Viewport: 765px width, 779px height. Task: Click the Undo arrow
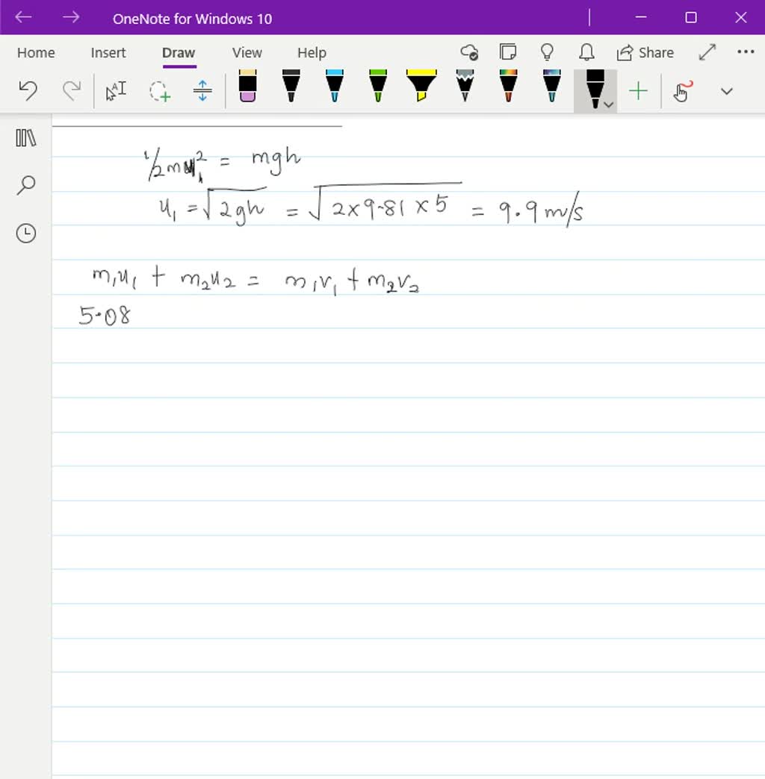28,91
